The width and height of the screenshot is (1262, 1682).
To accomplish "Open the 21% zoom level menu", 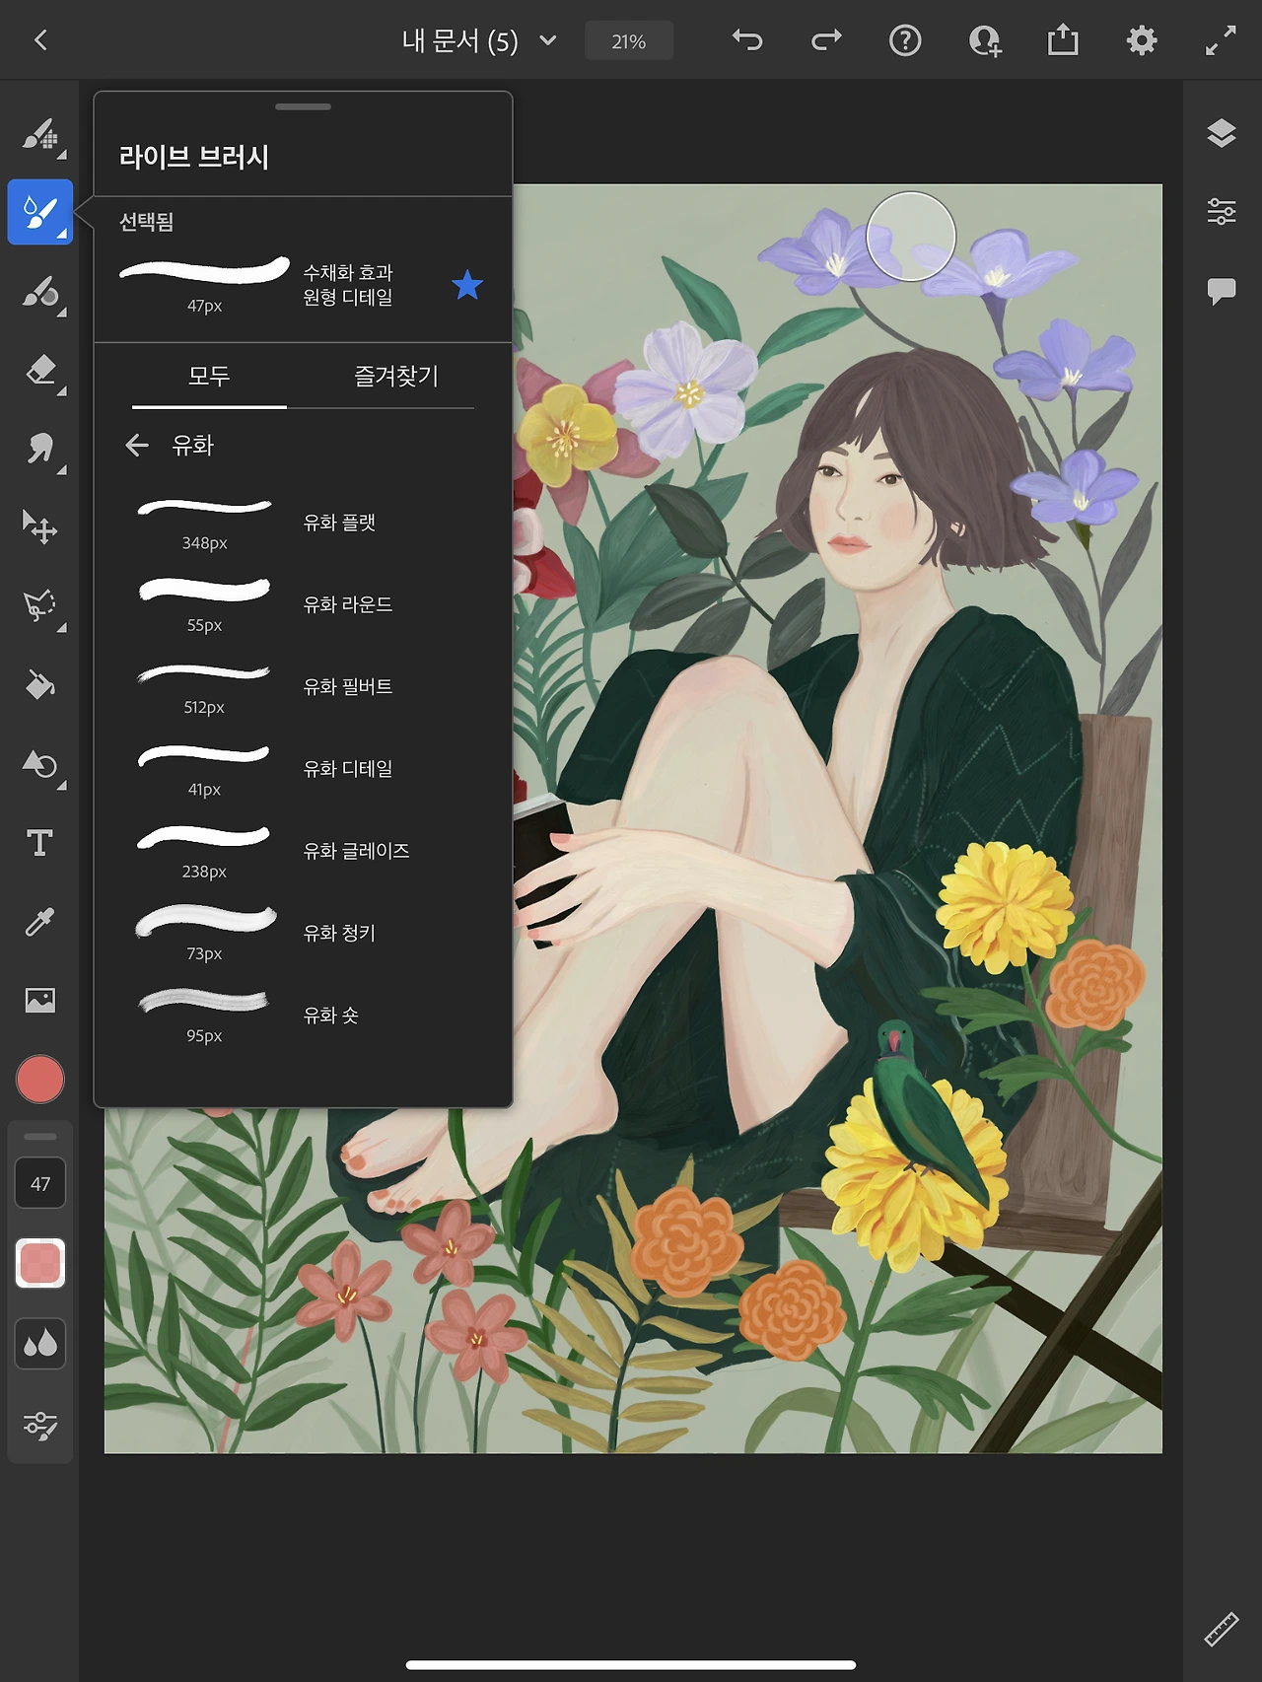I will (629, 41).
